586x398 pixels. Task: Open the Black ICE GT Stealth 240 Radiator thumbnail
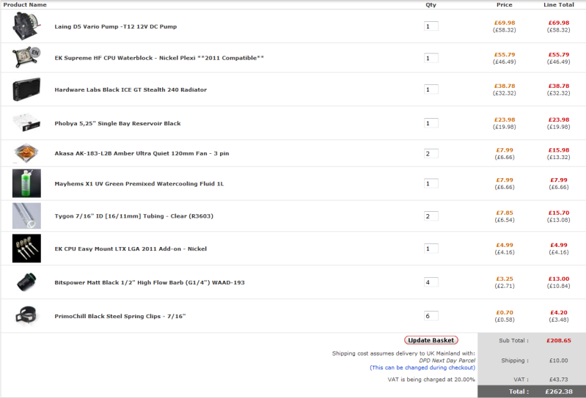26,89
